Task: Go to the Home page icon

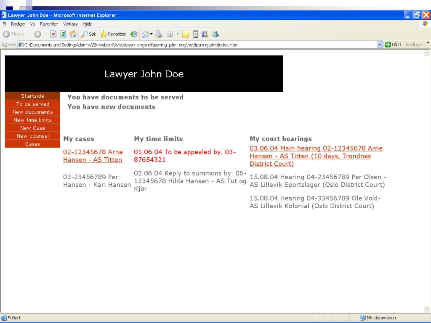Action: click(x=73, y=34)
